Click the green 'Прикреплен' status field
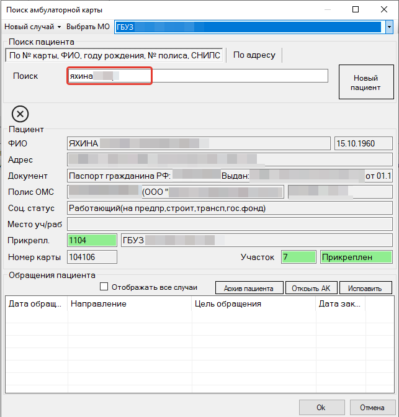Image resolution: width=399 pixels, height=417 pixels. click(x=356, y=257)
